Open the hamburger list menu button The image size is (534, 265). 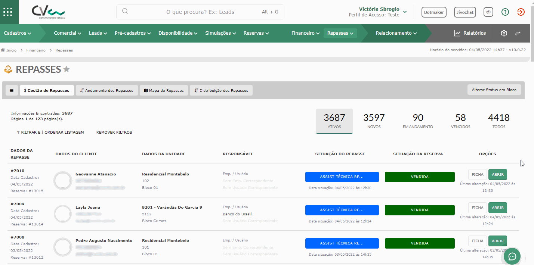pyautogui.click(x=12, y=90)
